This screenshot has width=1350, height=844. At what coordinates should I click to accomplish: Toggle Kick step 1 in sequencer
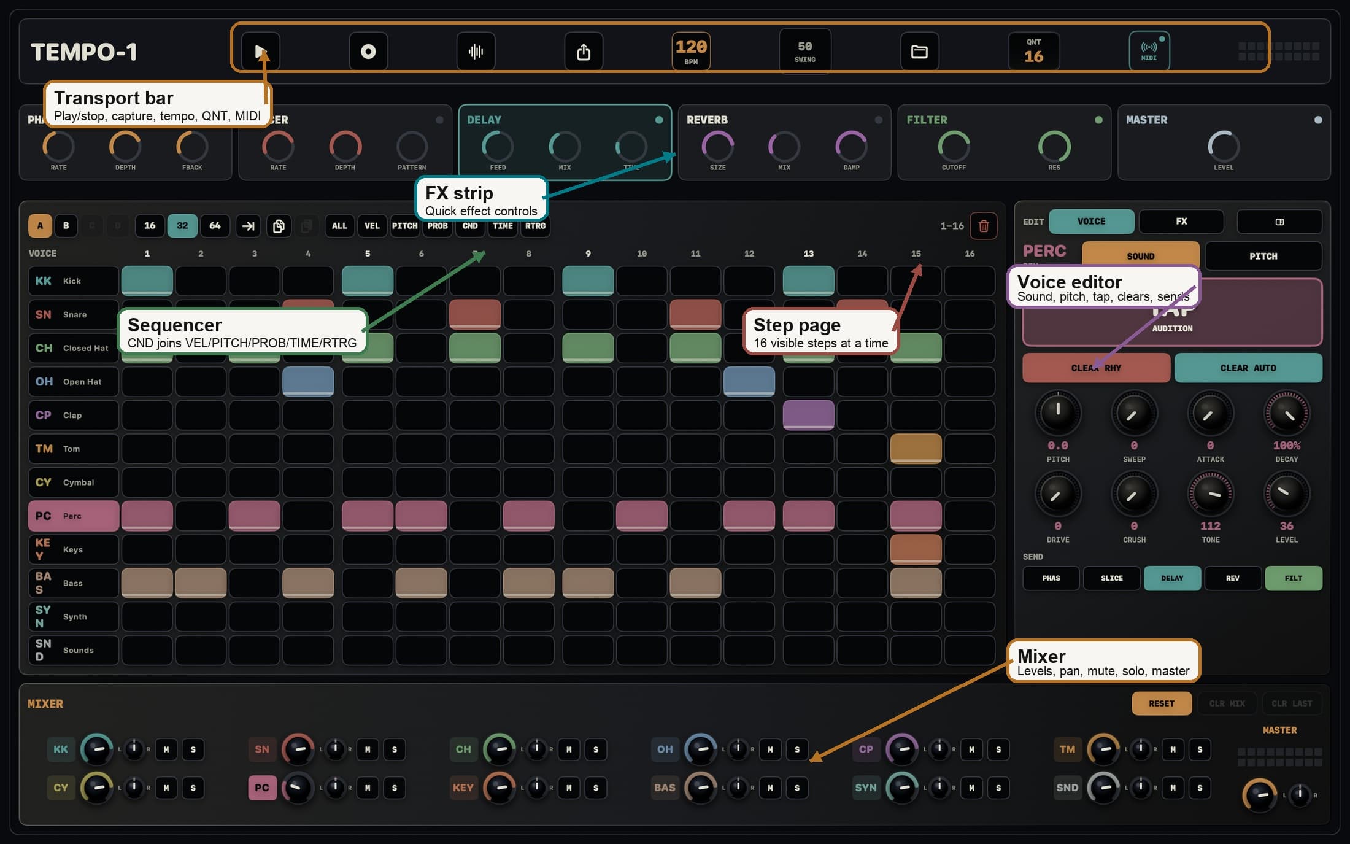147,281
